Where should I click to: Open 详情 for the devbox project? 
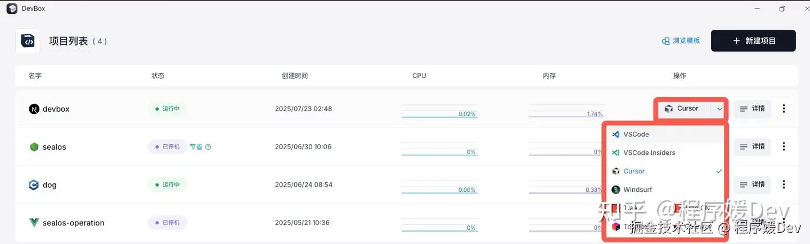click(752, 109)
